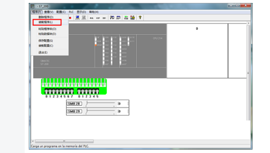Click the SMB 29 analog potentiometer slider
The image size is (270, 153).
click(100, 111)
